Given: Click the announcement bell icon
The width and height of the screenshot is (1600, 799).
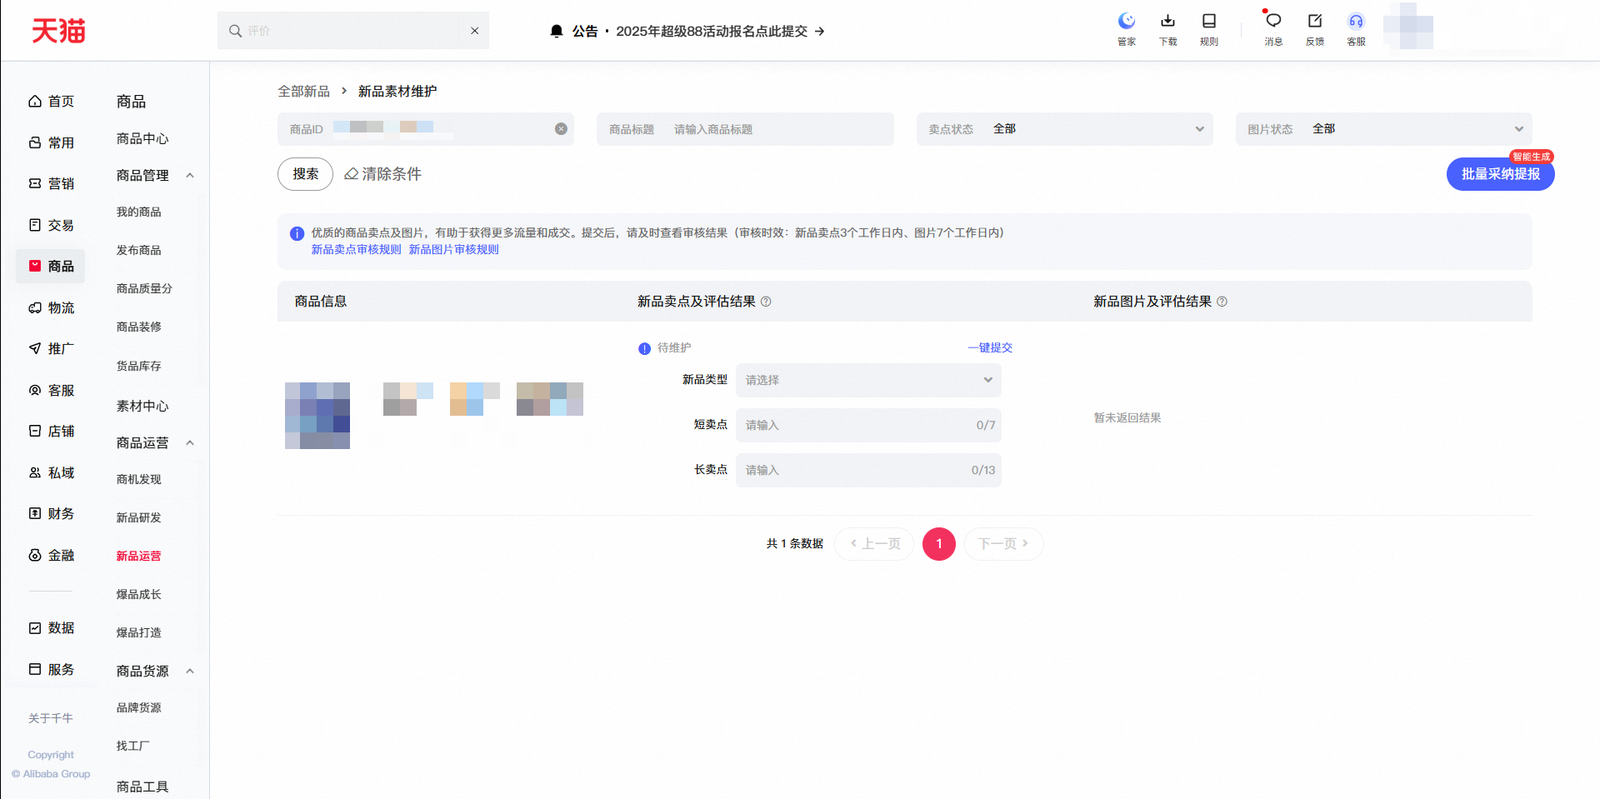Looking at the screenshot, I should tap(557, 31).
